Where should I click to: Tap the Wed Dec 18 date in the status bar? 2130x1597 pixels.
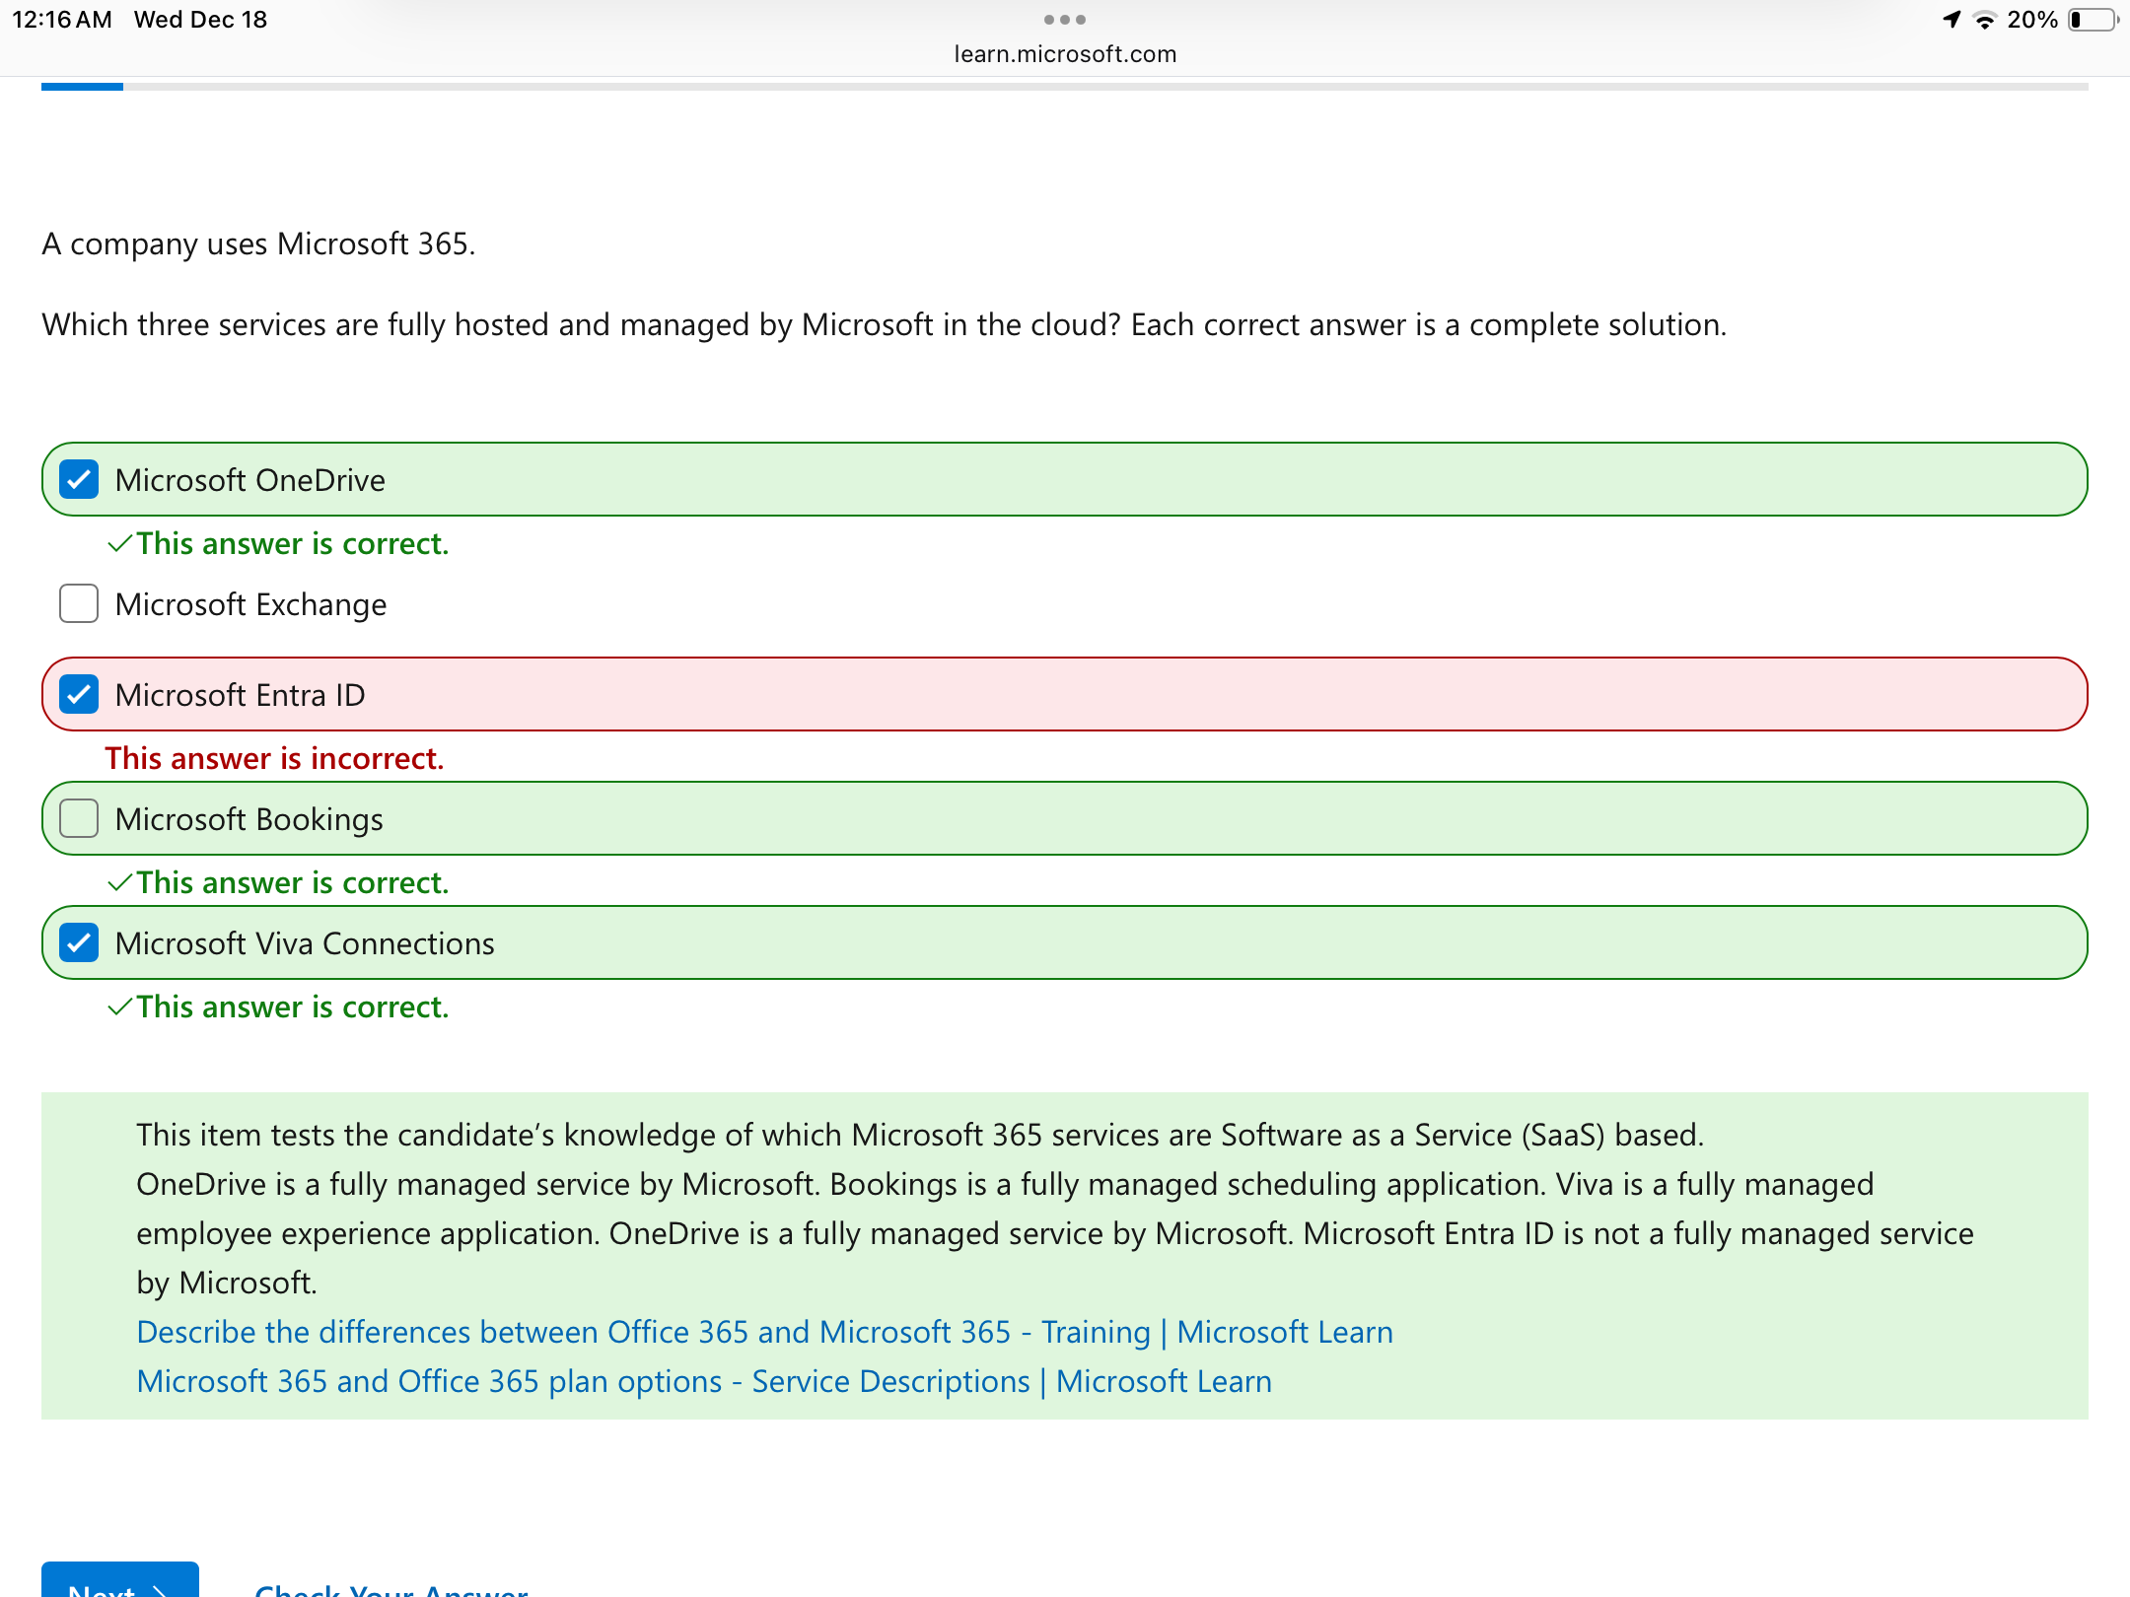click(200, 20)
